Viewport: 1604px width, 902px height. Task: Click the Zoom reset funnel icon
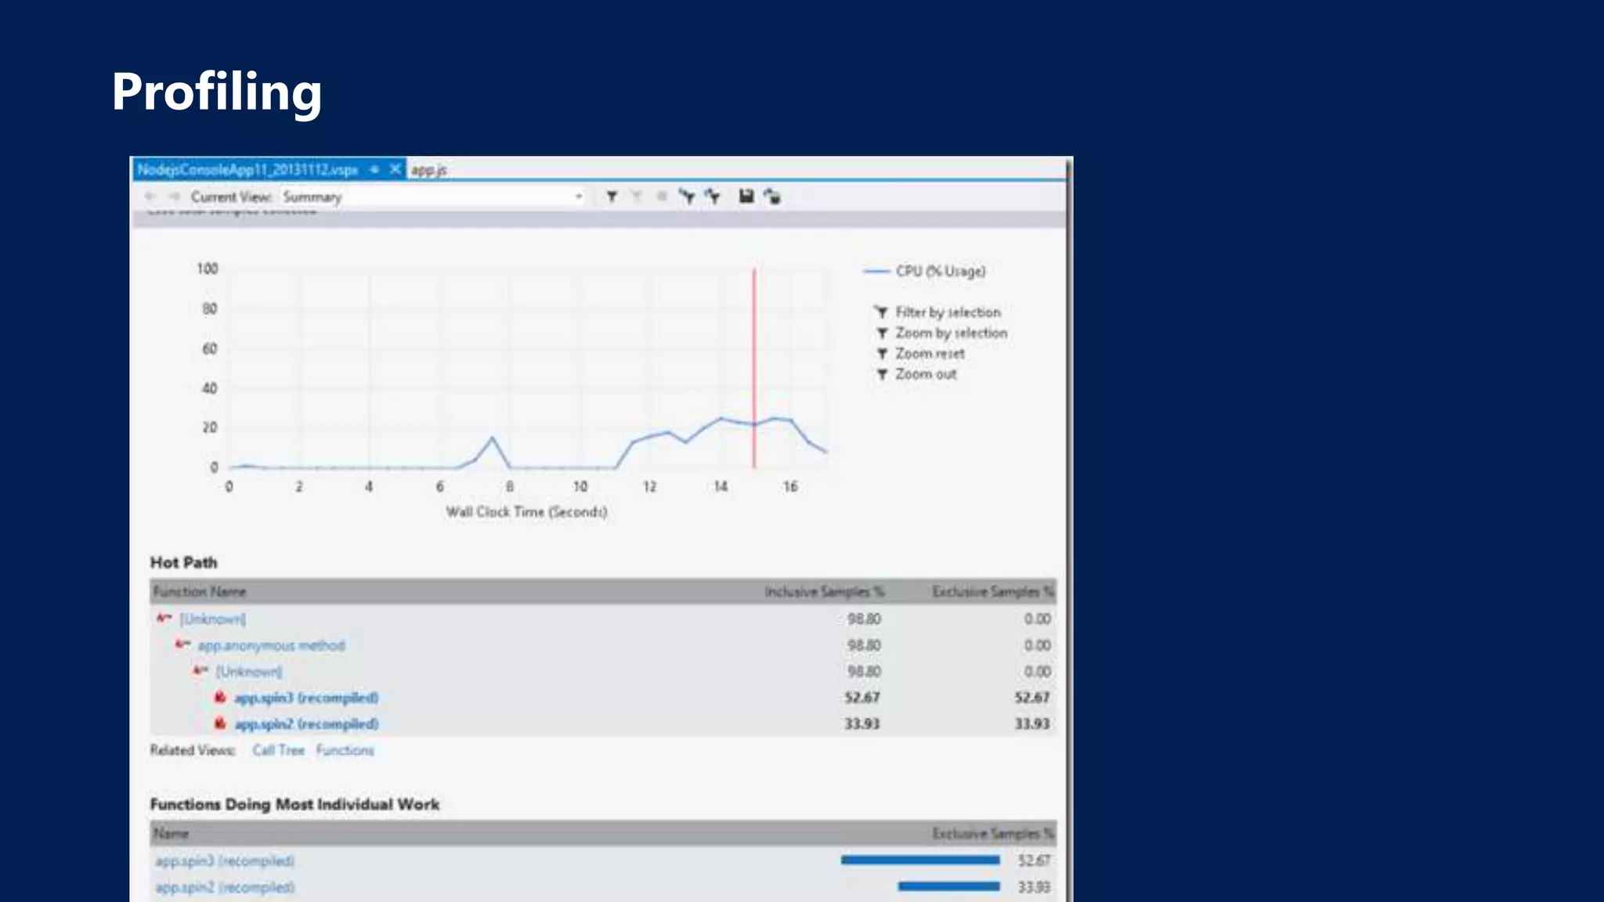[881, 354]
